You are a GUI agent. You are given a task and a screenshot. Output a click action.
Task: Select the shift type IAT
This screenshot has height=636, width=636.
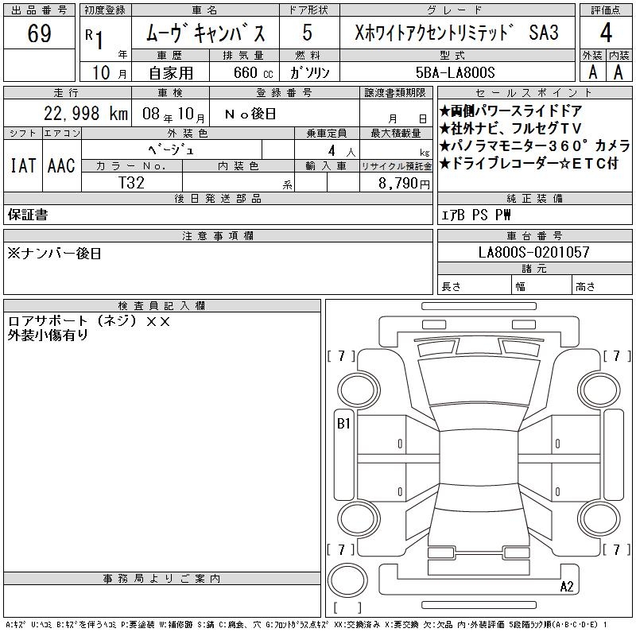click(23, 166)
